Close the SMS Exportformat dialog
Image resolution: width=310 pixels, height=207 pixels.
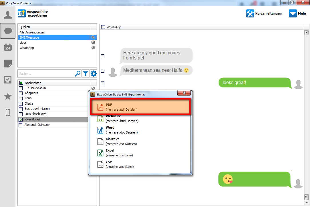pos(184,93)
